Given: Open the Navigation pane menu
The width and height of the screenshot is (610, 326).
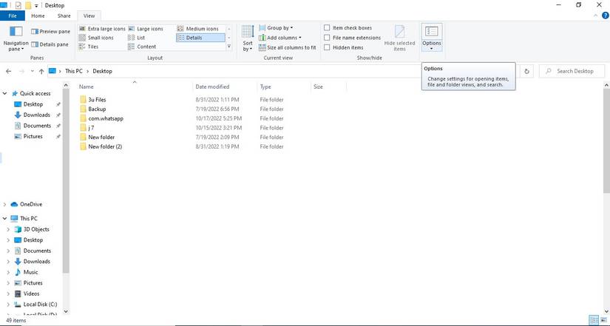Looking at the screenshot, I should click(16, 39).
